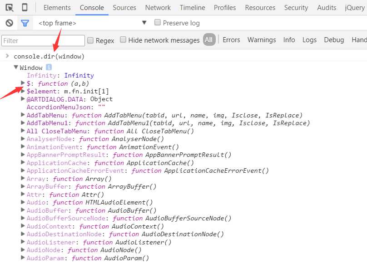The width and height of the screenshot is (367, 263).
Task: Click the info badge next to Window
Action: tap(49, 67)
